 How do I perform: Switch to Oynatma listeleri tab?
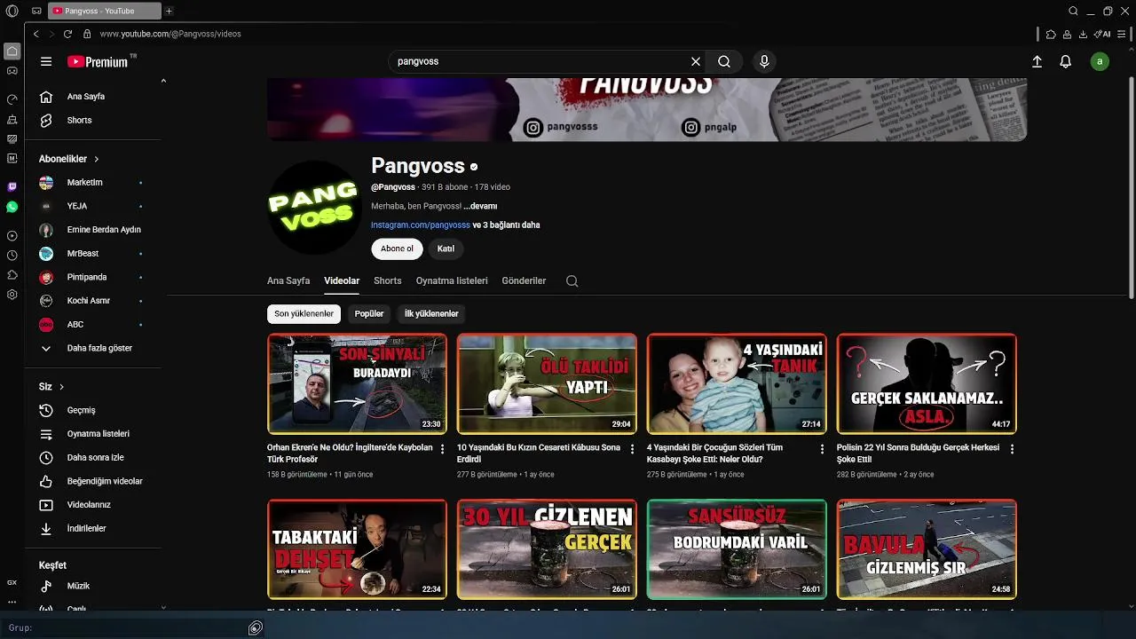tap(452, 280)
